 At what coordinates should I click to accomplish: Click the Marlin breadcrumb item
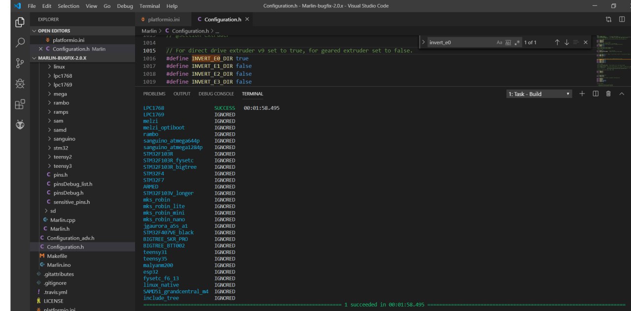[x=149, y=31]
